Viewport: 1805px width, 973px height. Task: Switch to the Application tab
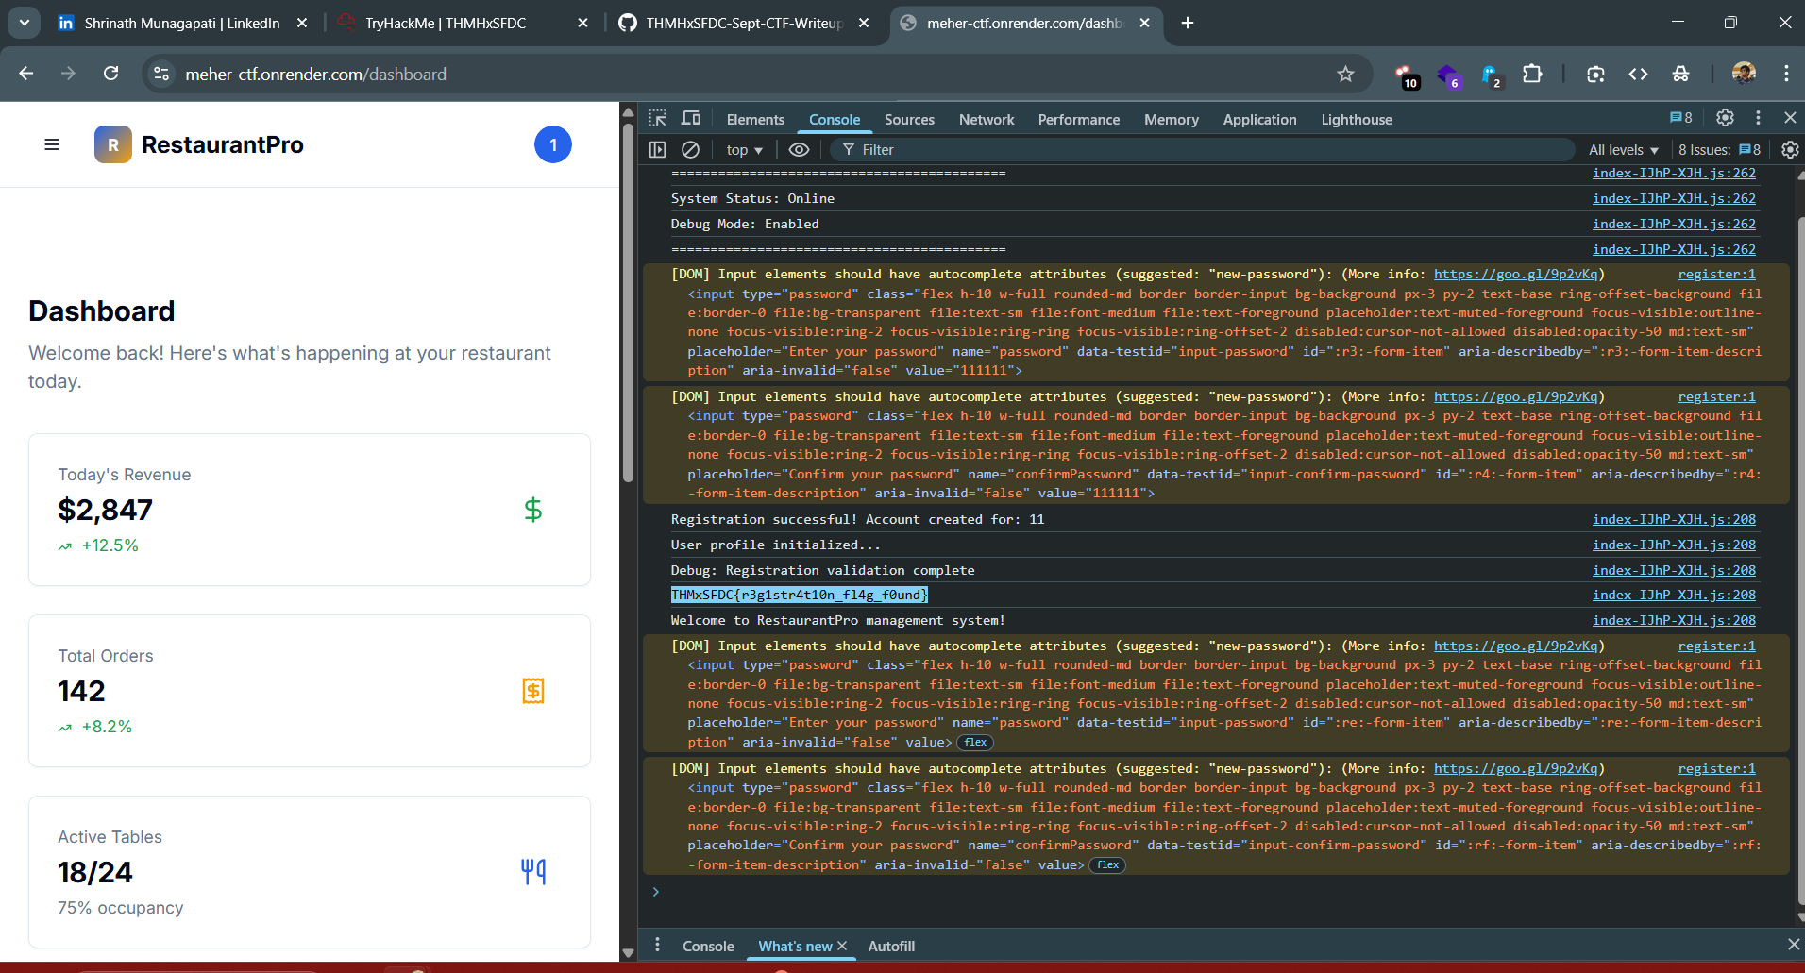pos(1259,120)
